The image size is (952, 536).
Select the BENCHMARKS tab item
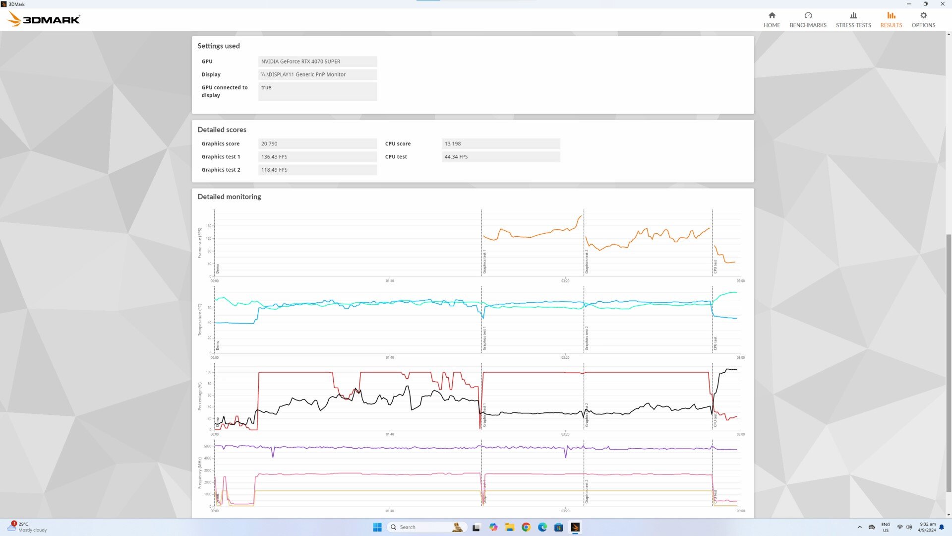(x=808, y=19)
